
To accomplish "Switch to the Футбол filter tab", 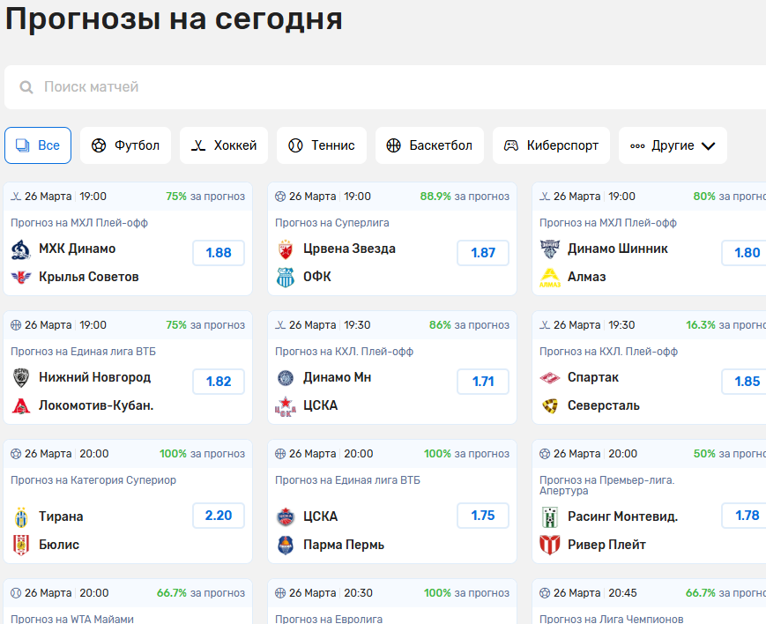I will [125, 145].
